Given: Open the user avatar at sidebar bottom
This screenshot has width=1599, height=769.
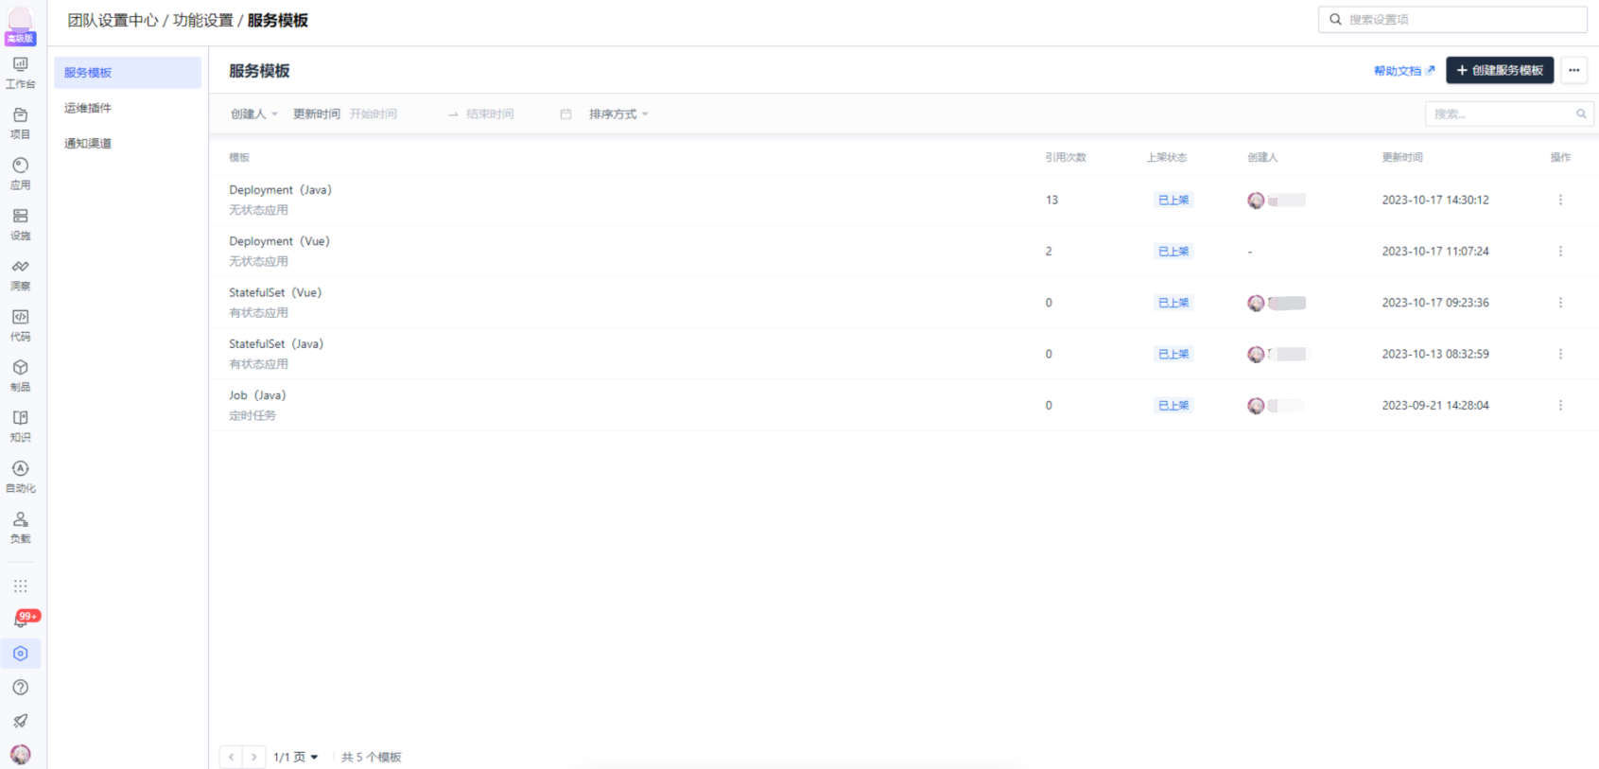Looking at the screenshot, I should tap(20, 755).
